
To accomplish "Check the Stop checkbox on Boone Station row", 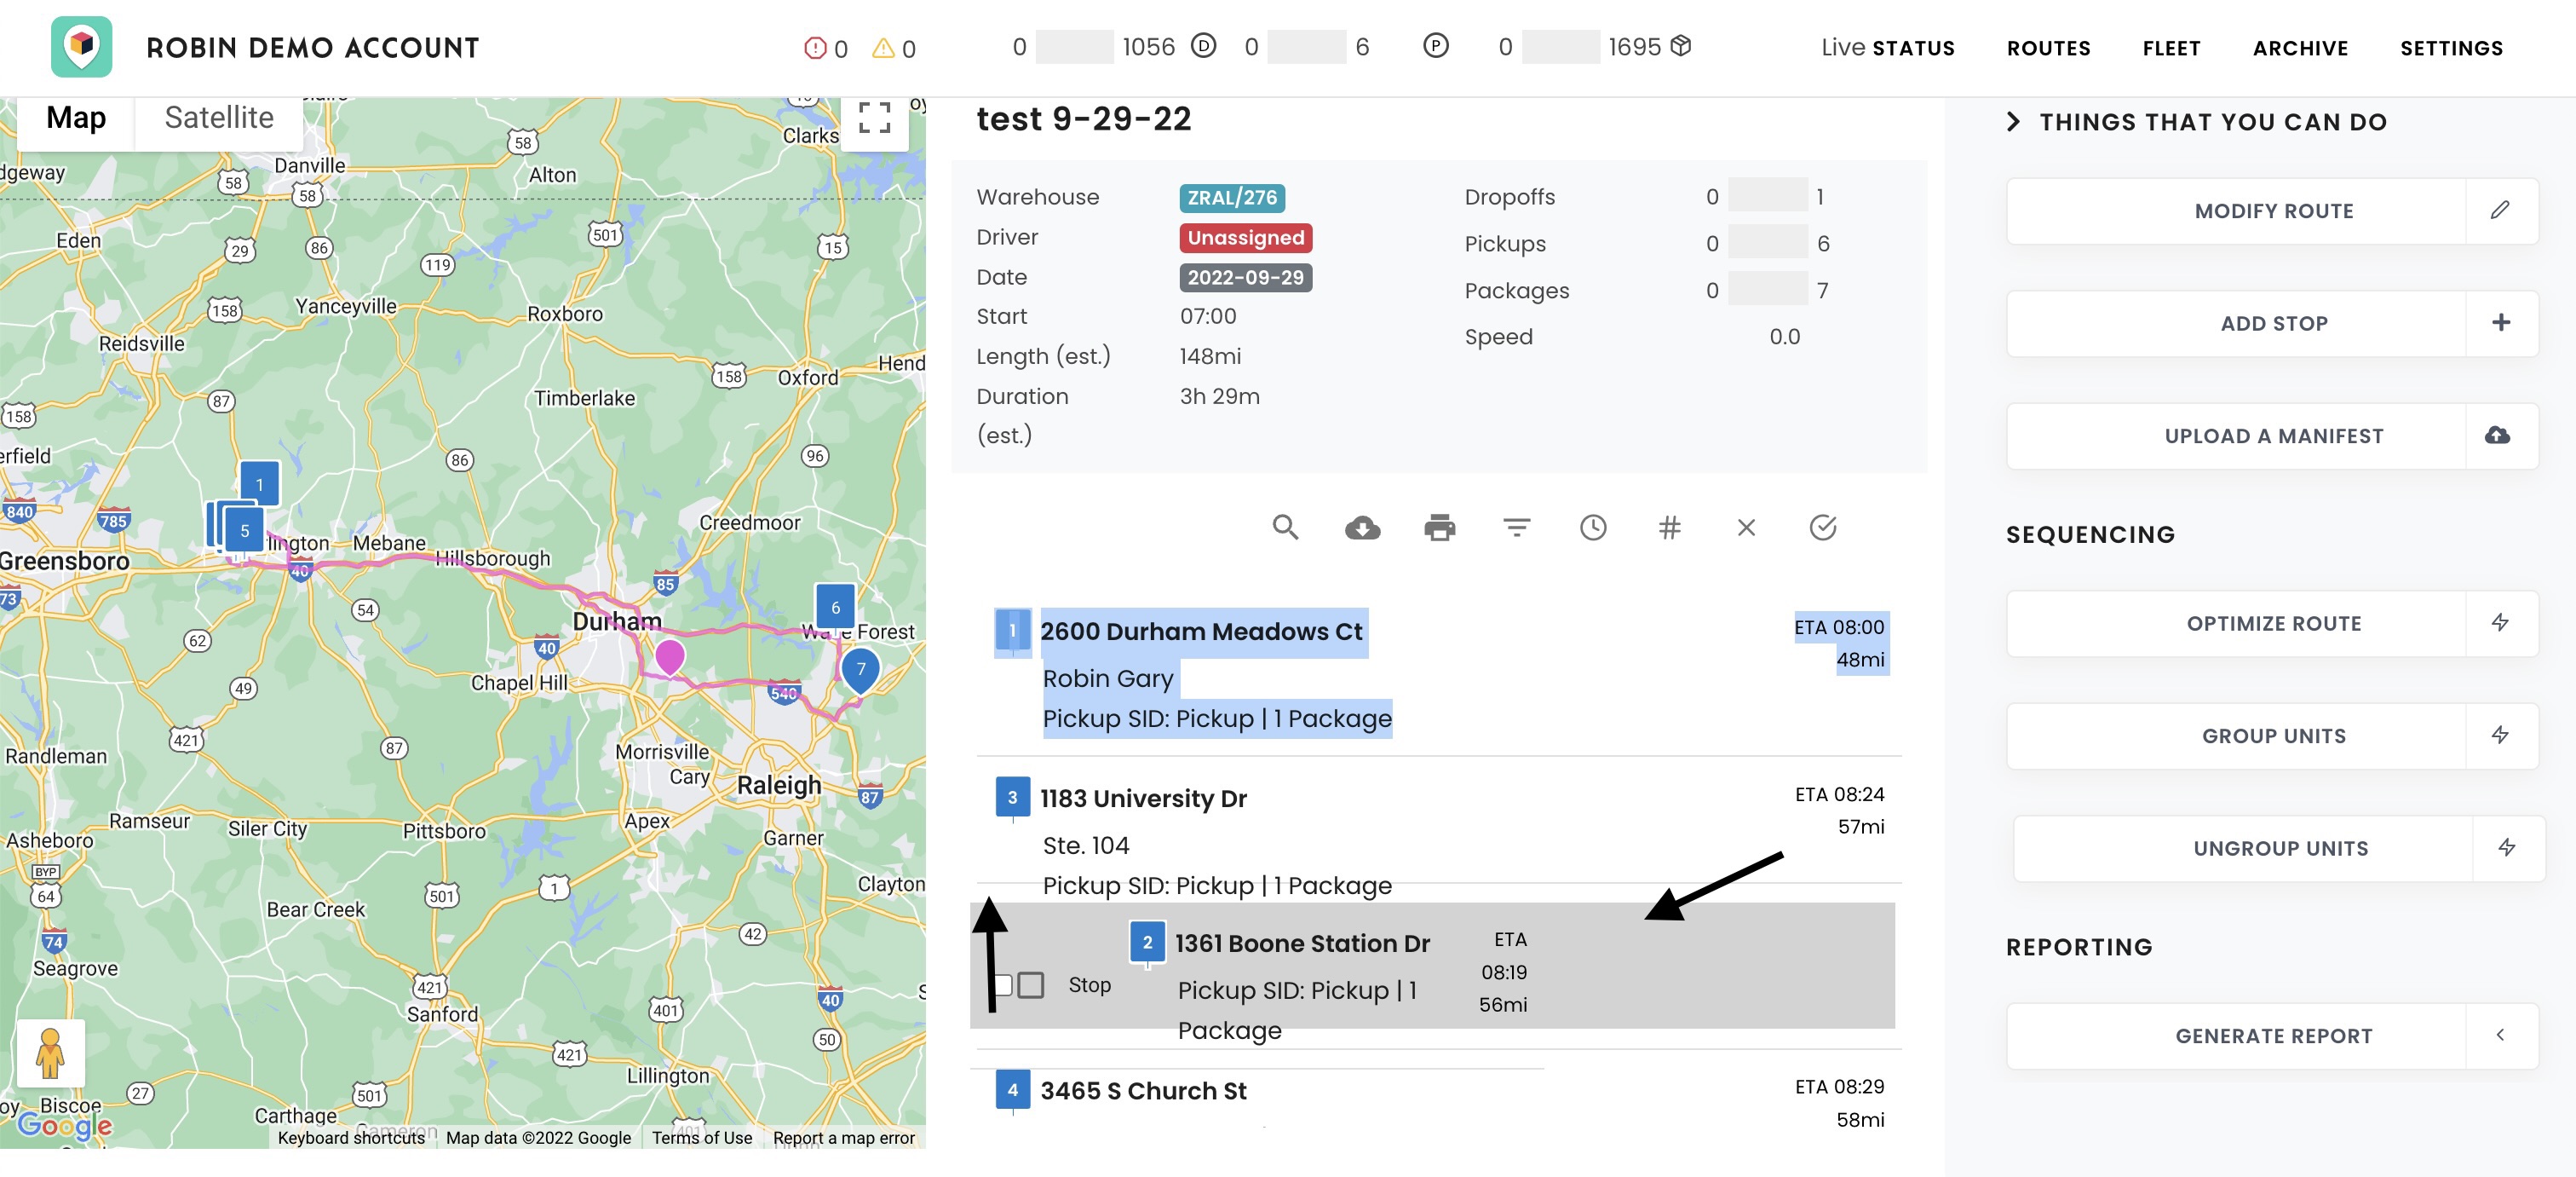I will pos(1030,985).
